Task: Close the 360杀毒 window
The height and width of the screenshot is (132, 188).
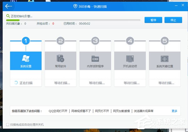Action: tap(183, 5)
